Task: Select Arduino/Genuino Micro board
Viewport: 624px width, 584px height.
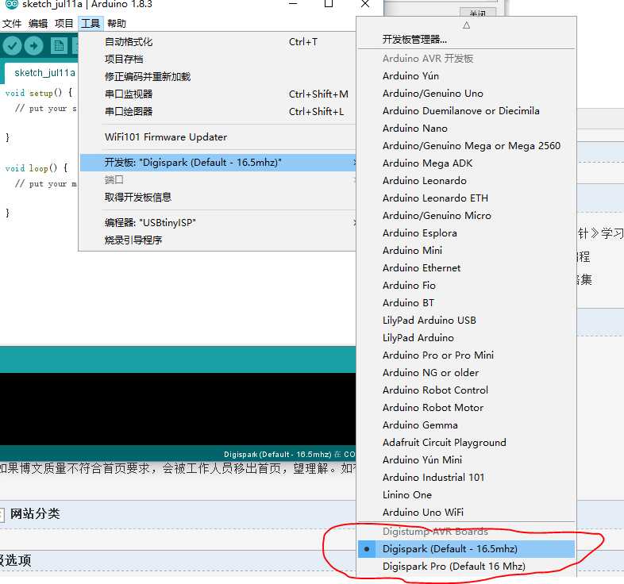Action: pyautogui.click(x=466, y=216)
